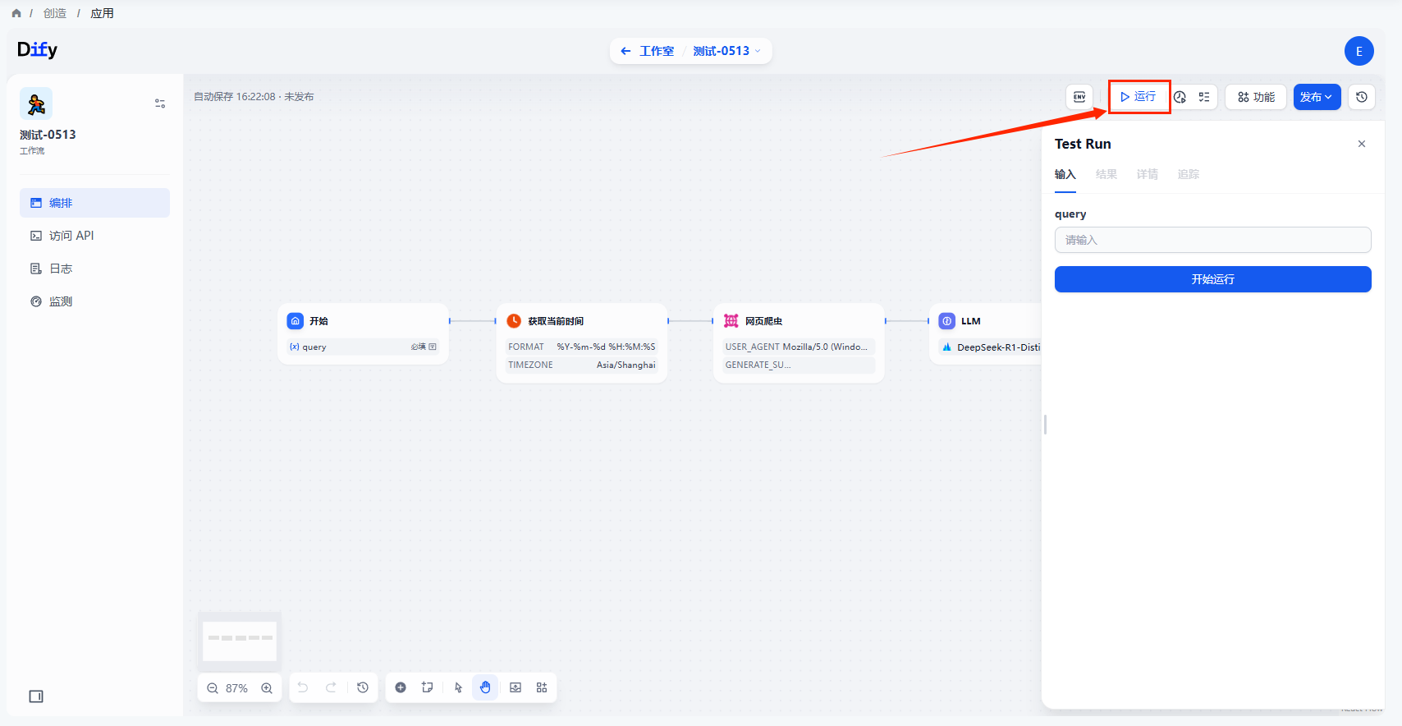This screenshot has height=726, width=1402.
Task: Open the checklist icon next to run
Action: tap(1204, 97)
